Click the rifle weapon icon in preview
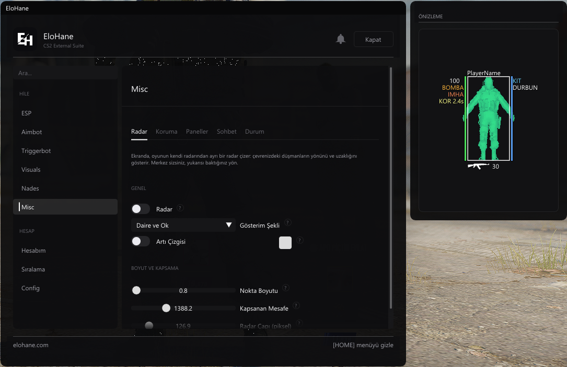This screenshot has height=367, width=567. coord(478,166)
